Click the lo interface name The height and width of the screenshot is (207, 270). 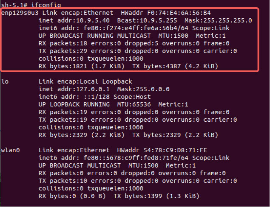(5, 81)
